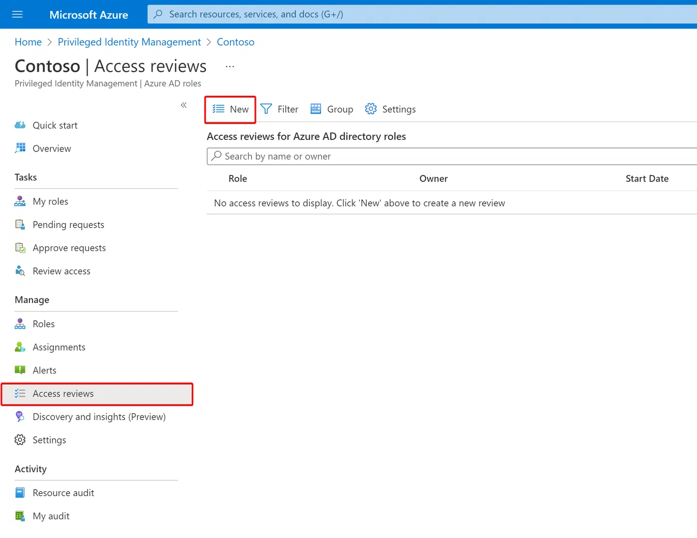
Task: Click the Overview icon in sidebar
Action: [x=20, y=148]
